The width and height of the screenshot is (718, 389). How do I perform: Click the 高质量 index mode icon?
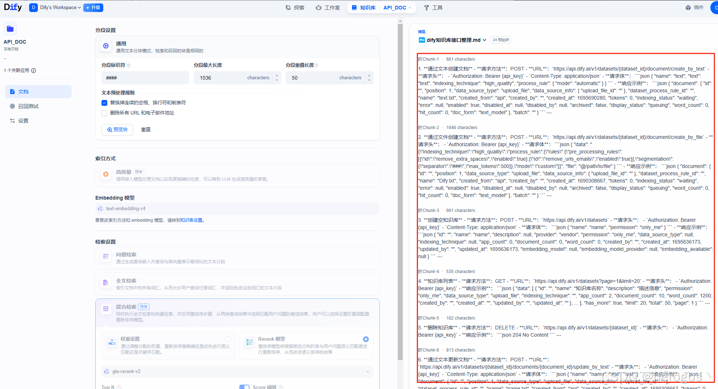tap(106, 175)
